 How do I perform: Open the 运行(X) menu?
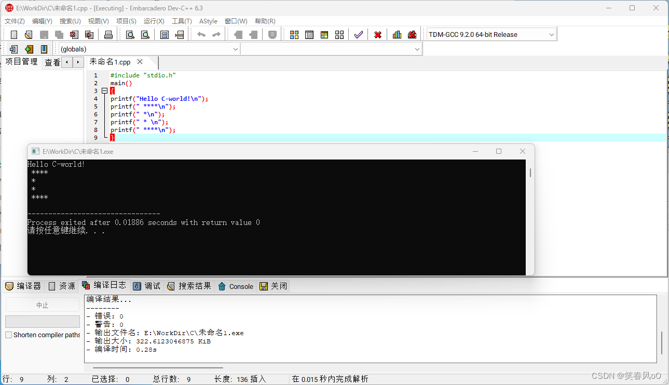(x=154, y=21)
